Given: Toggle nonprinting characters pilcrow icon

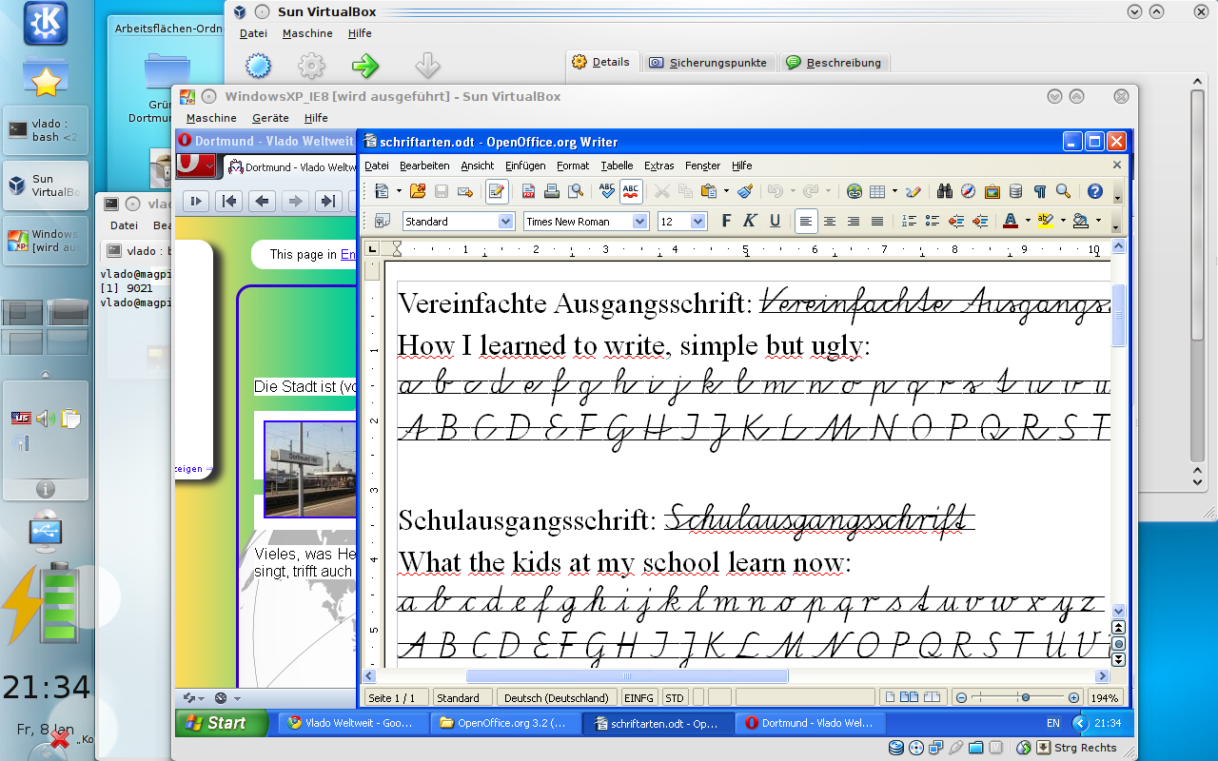Looking at the screenshot, I should point(1040,191).
